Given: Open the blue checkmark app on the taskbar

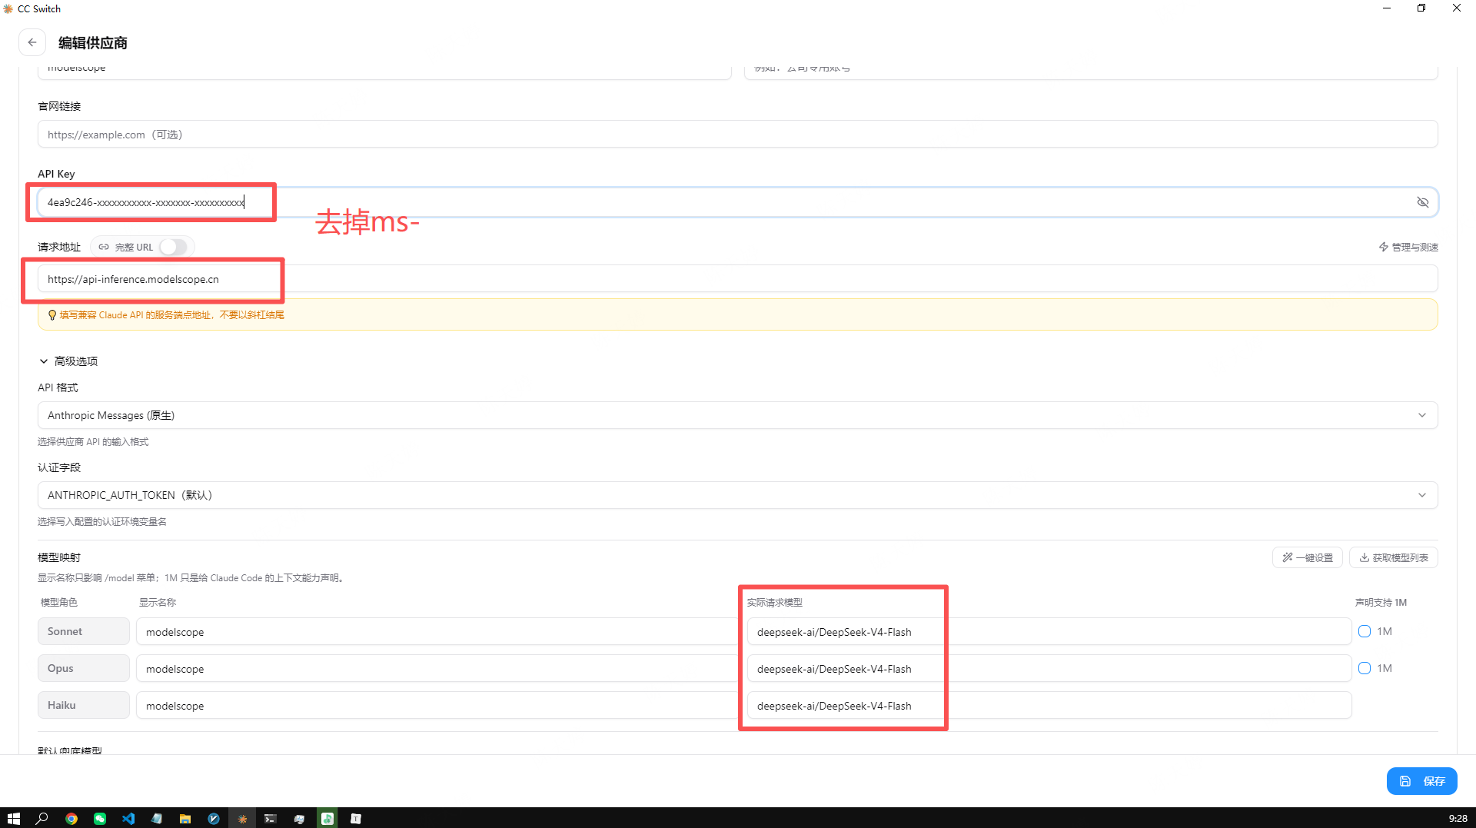Looking at the screenshot, I should click(x=214, y=819).
